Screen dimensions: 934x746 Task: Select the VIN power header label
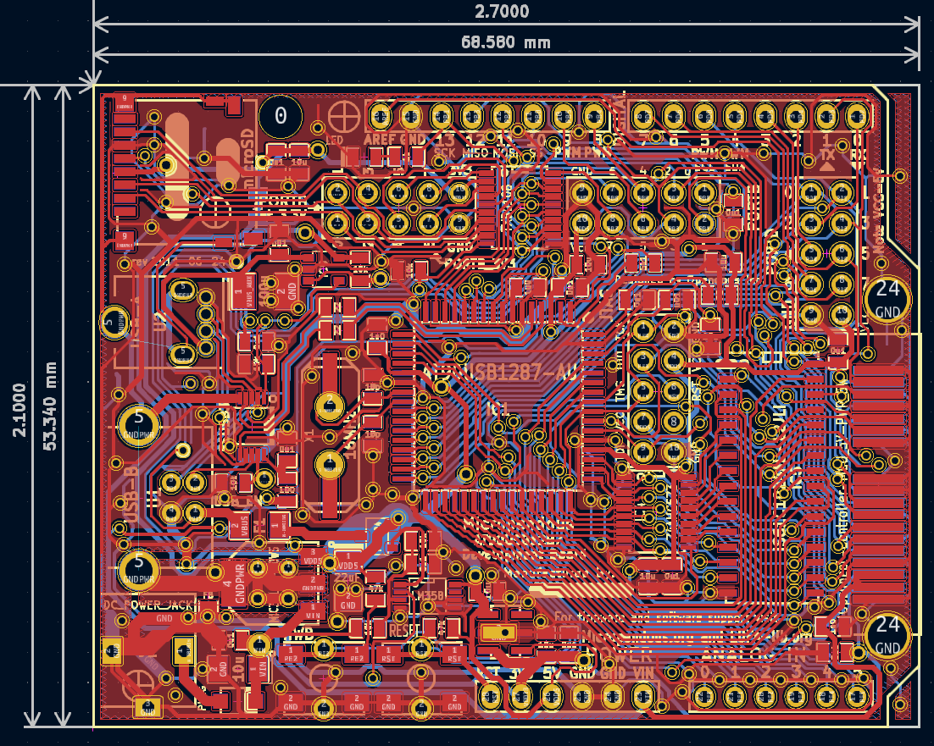tap(642, 673)
